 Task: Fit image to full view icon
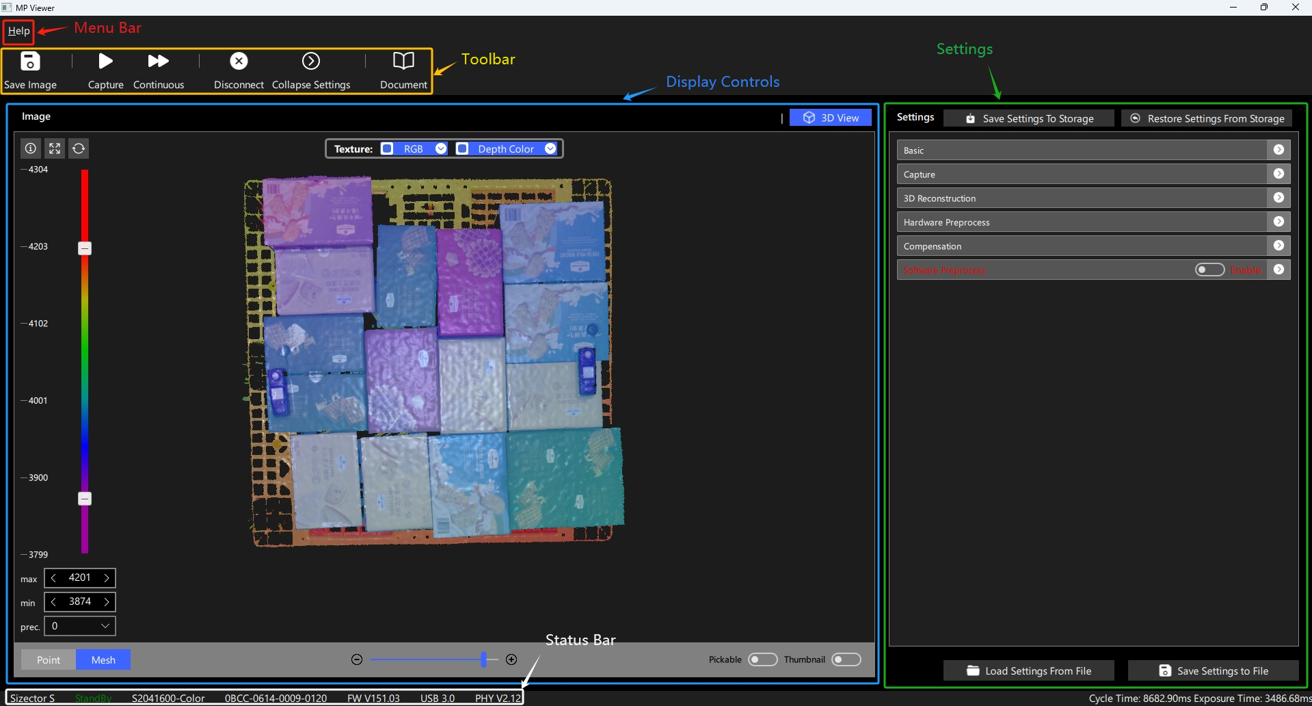(55, 148)
